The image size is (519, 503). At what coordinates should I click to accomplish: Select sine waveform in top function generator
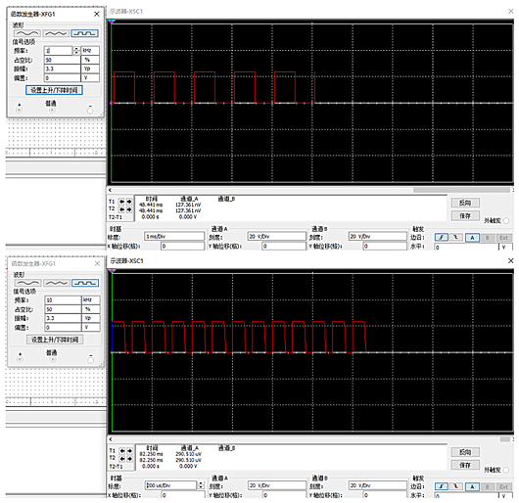tap(27, 33)
